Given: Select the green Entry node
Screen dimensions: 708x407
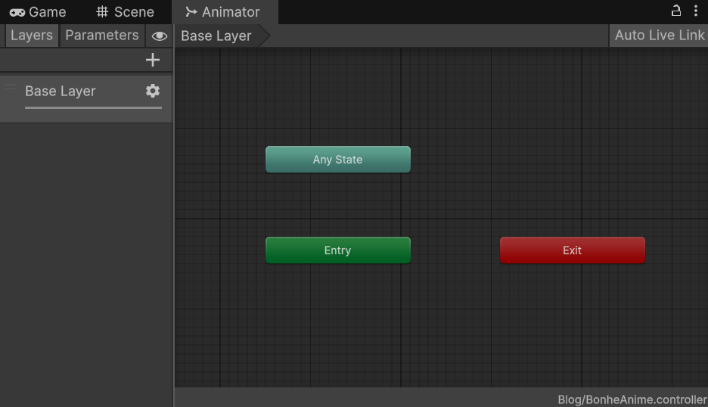Looking at the screenshot, I should pos(337,250).
